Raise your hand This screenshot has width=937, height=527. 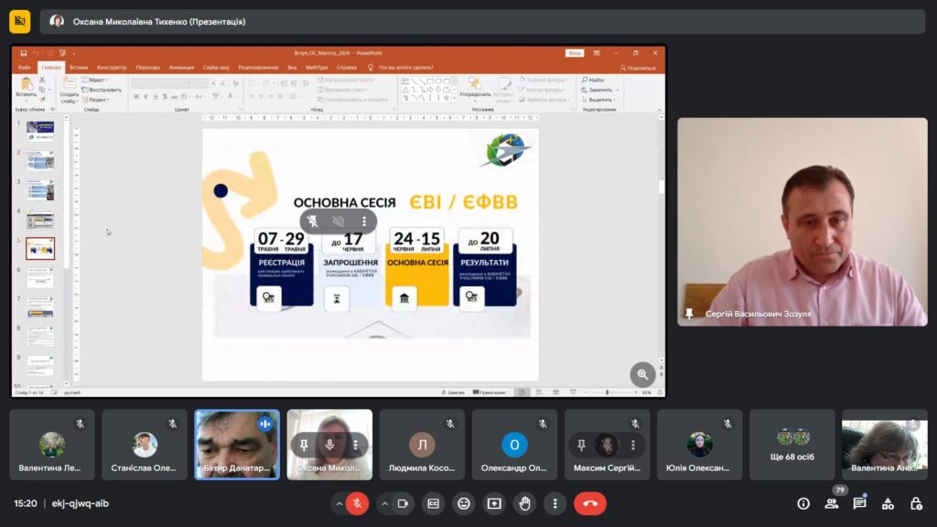click(524, 503)
